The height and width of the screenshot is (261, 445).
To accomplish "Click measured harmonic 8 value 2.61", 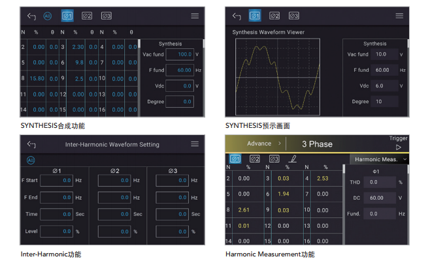I will pyautogui.click(x=244, y=210).
